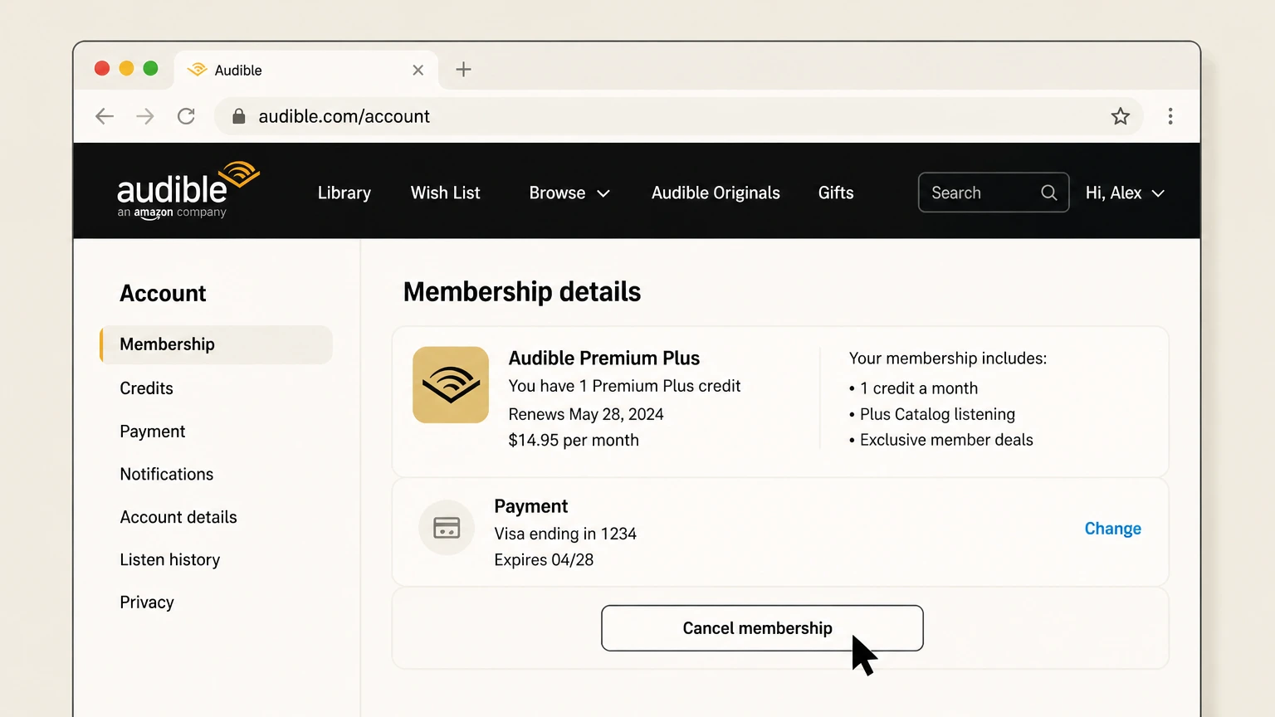Screen dimensions: 1275x717
Task: Select Membership in the Account sidebar
Action: click(216, 344)
